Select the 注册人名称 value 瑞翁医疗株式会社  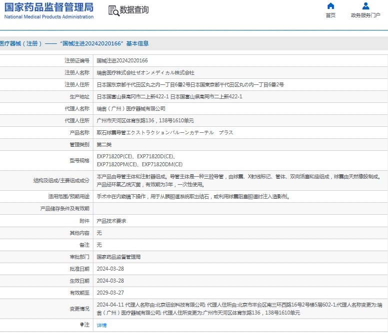point(145,73)
